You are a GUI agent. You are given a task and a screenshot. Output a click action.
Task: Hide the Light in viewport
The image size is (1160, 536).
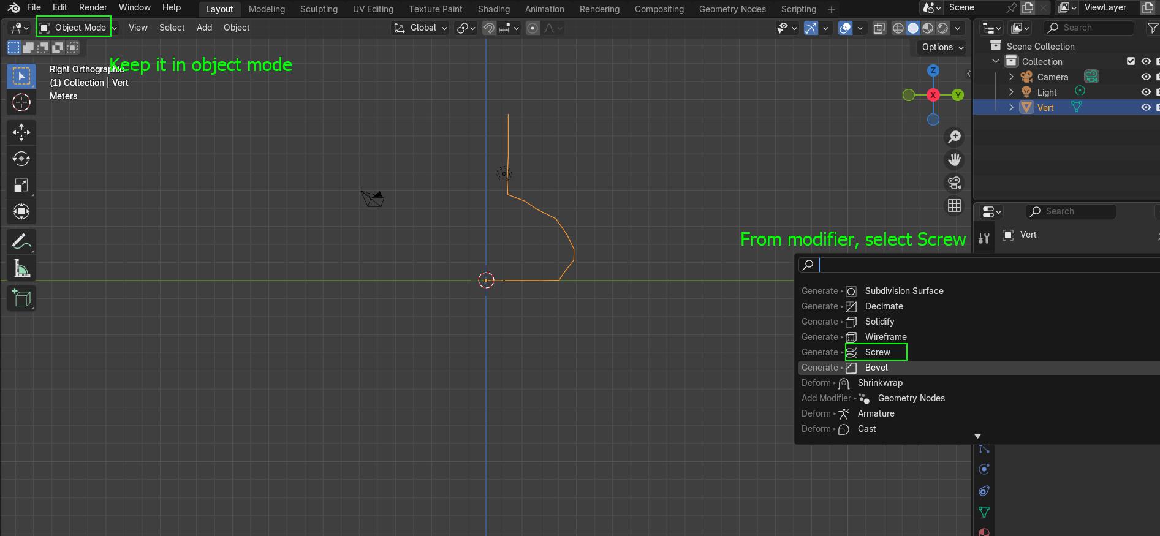tap(1146, 92)
